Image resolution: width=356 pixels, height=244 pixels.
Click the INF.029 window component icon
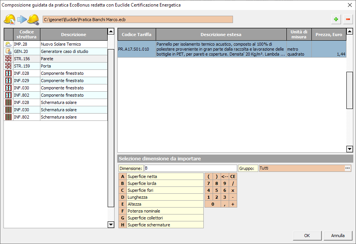pos(8,81)
